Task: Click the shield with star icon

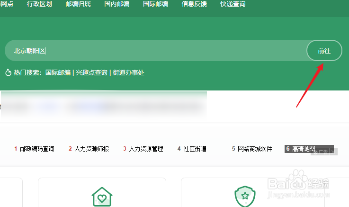Action: (x=245, y=196)
